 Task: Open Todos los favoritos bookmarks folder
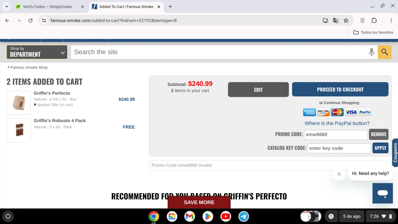[x=373, y=32]
